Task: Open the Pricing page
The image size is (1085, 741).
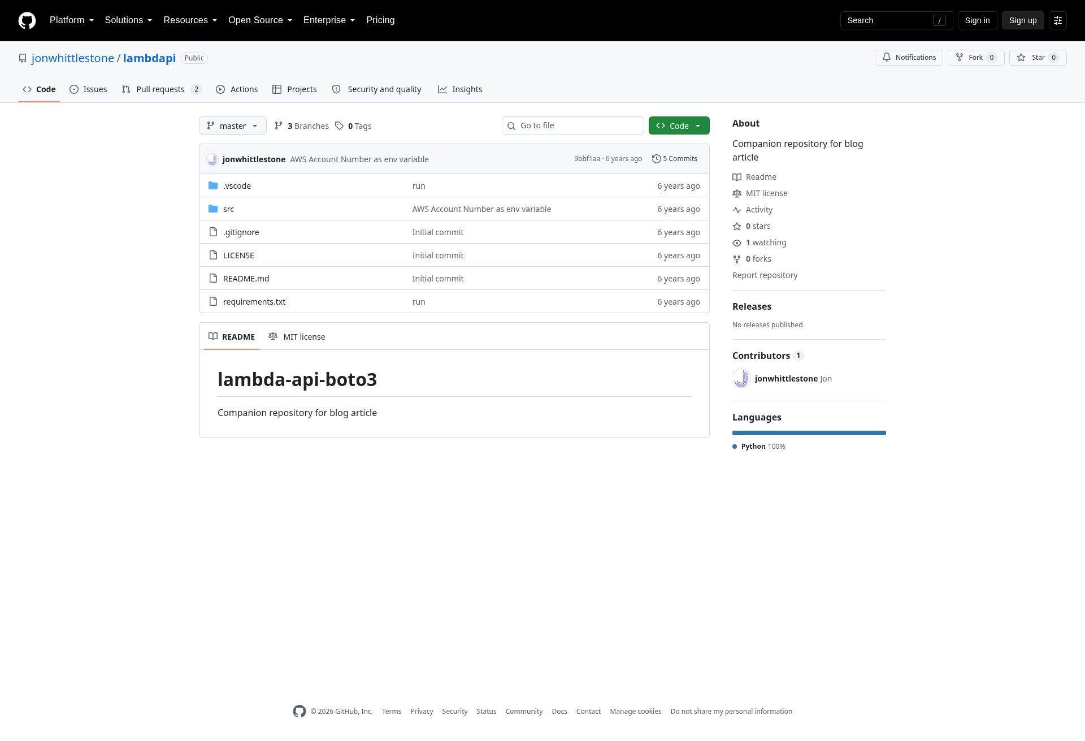Action: coord(380,20)
